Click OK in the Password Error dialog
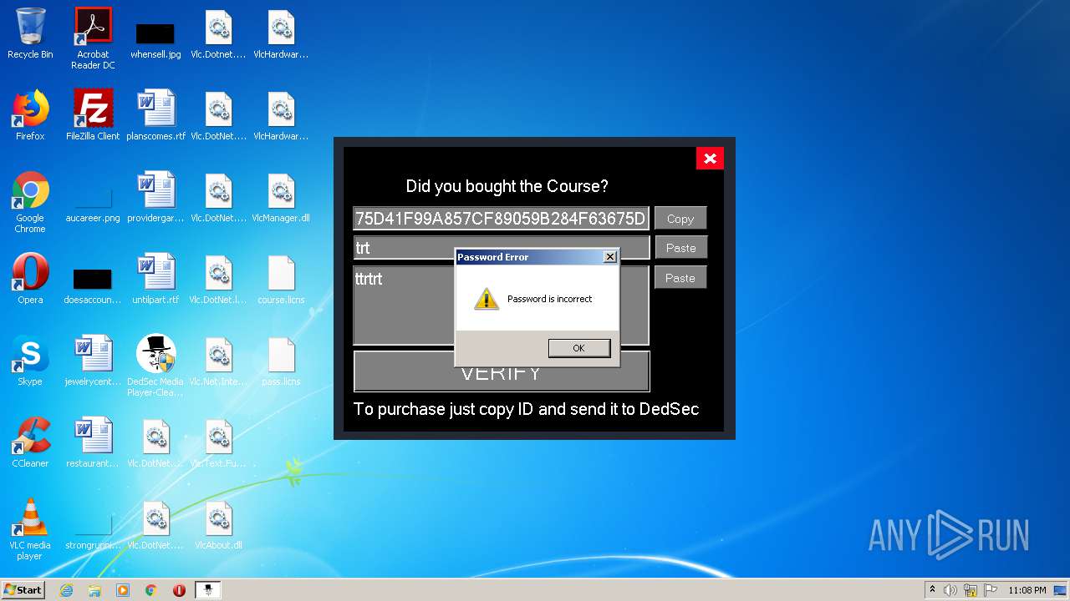The height and width of the screenshot is (601, 1070). (578, 348)
